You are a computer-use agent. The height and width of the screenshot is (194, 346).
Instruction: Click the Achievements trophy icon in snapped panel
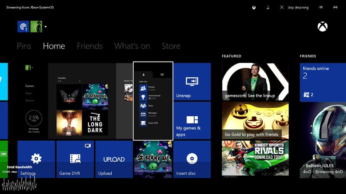pos(143,97)
